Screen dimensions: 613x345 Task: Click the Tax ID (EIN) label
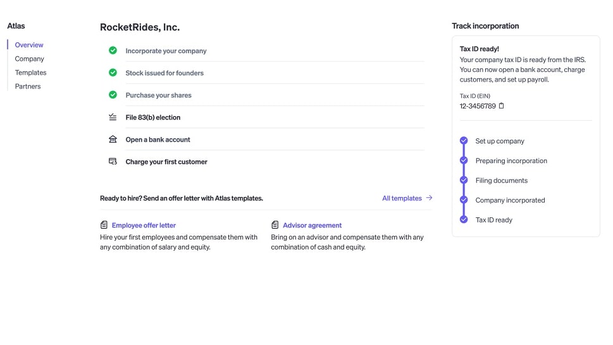coord(474,96)
